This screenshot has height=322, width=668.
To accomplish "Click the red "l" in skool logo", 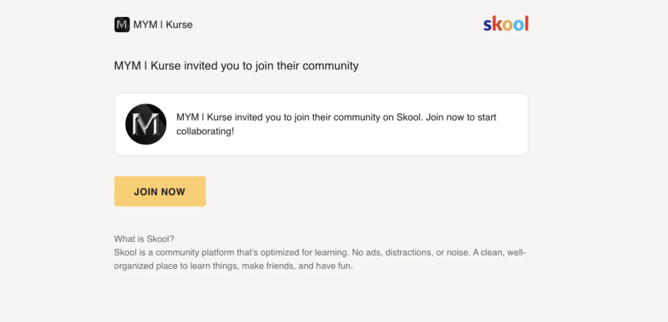I will coord(526,24).
